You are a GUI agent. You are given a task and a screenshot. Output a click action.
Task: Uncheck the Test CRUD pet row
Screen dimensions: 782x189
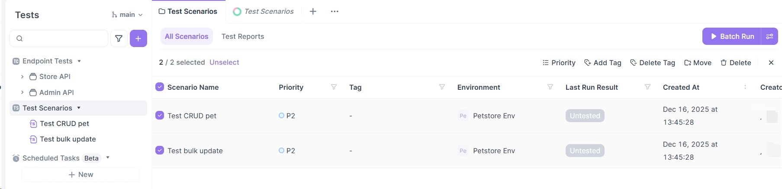tap(160, 115)
